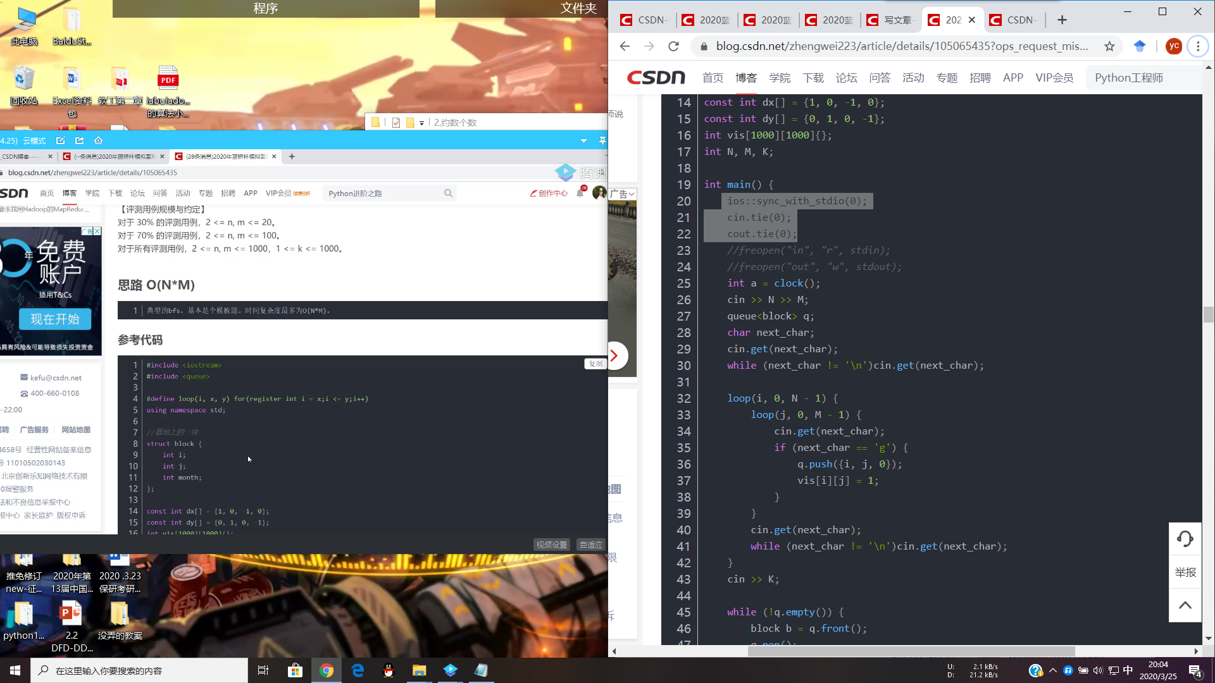Viewport: 1215px width, 683px height.
Task: Click the 举报 report button
Action: (x=1185, y=572)
